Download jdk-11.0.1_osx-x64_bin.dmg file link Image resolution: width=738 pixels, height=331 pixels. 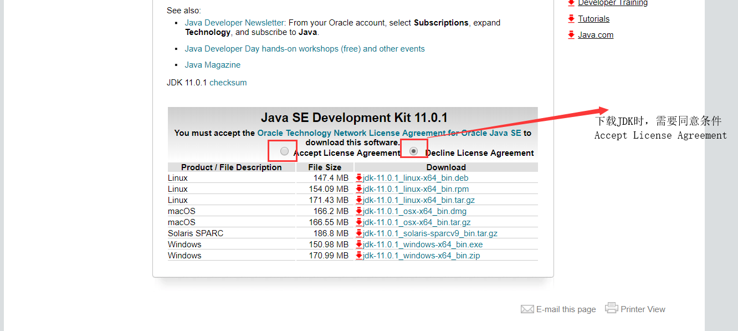414,211
